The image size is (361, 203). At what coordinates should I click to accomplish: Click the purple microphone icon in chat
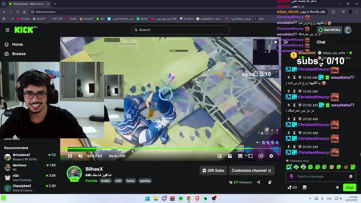pos(291,176)
